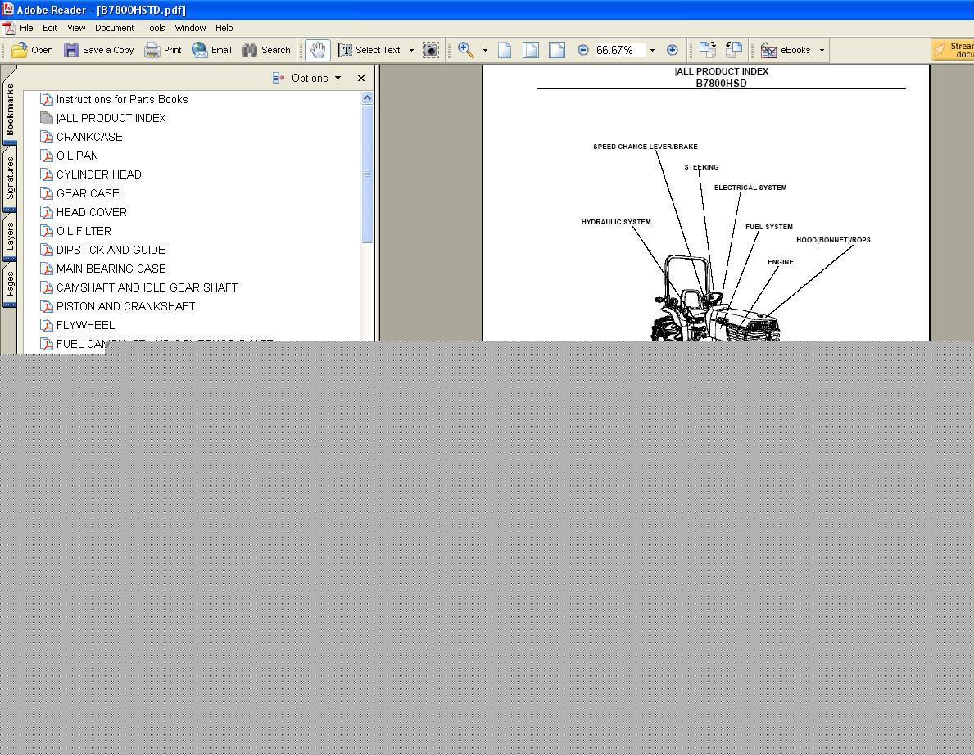The width and height of the screenshot is (974, 755).
Task: Set view to Fit Page icon
Action: pos(531,50)
